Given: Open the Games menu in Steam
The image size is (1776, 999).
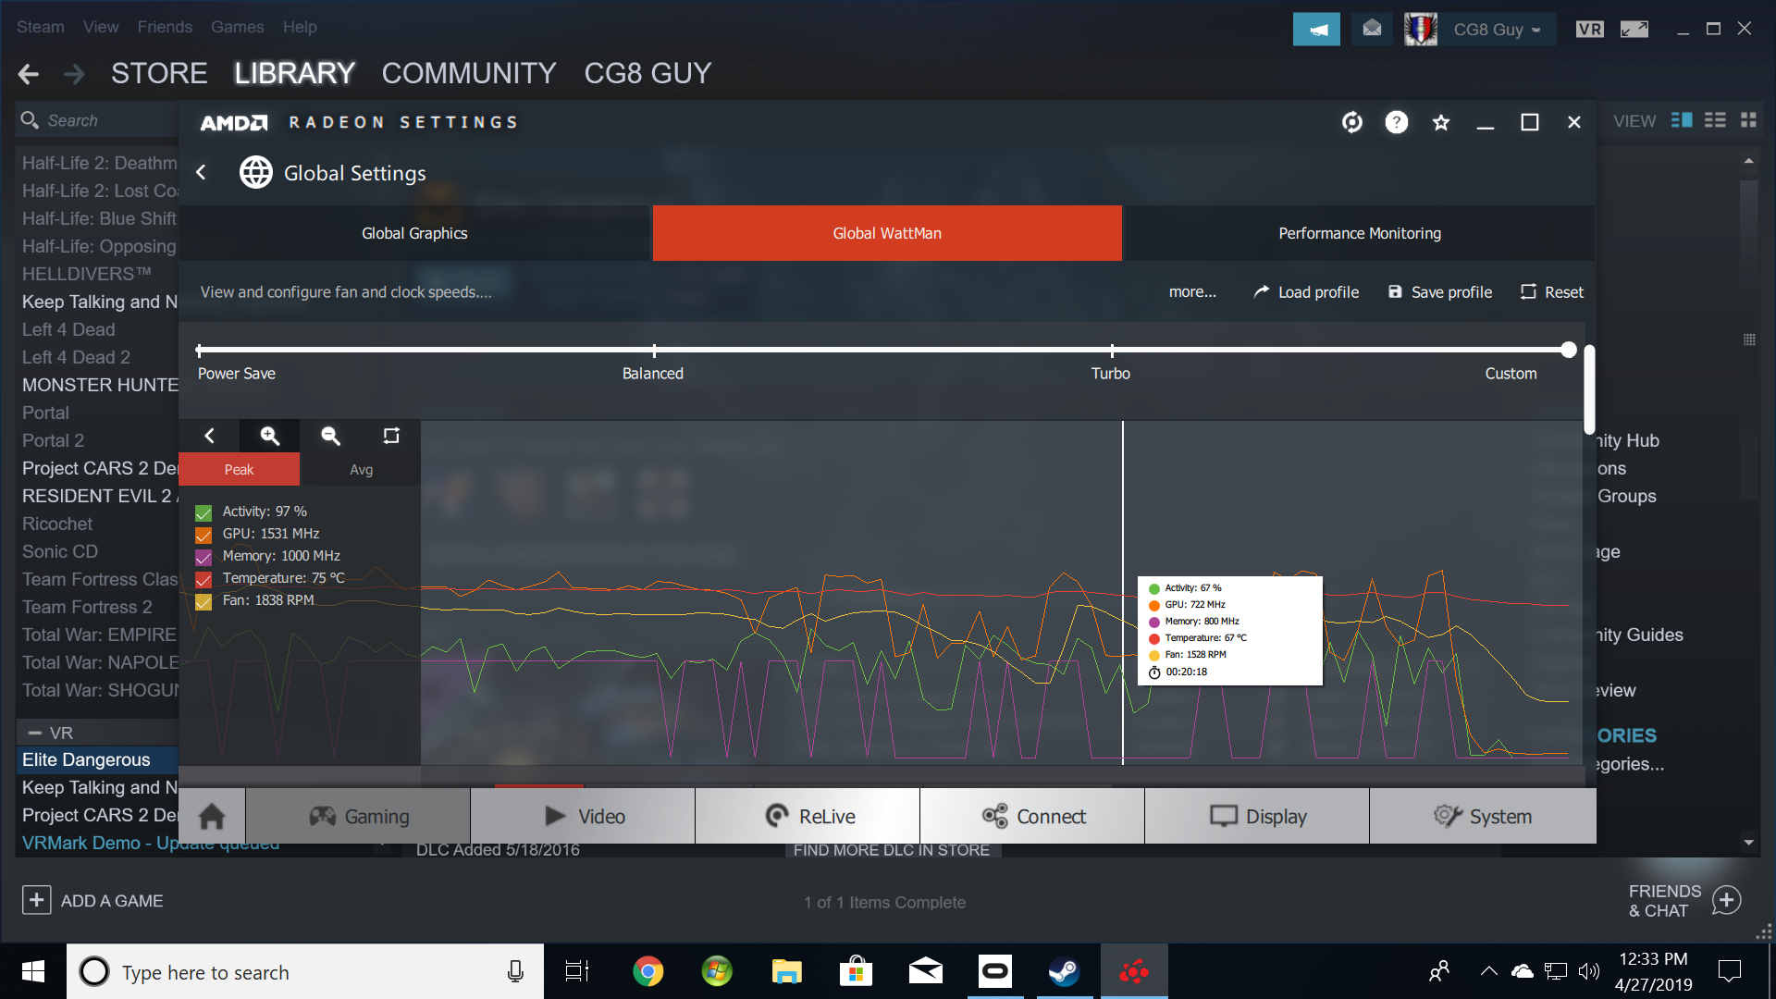Looking at the screenshot, I should pyautogui.click(x=237, y=27).
